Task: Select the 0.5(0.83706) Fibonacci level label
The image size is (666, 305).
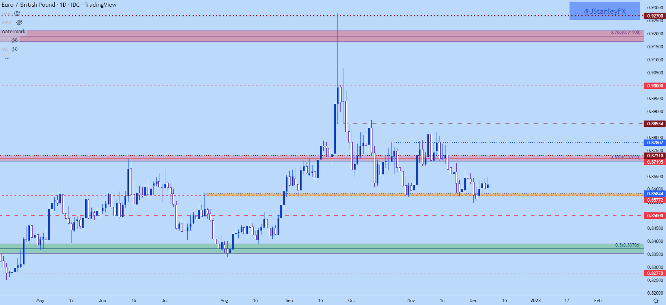Action: click(628, 245)
